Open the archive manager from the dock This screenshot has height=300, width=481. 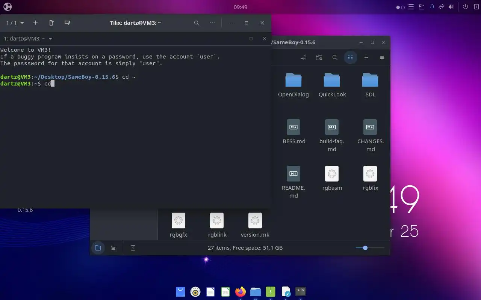271,291
